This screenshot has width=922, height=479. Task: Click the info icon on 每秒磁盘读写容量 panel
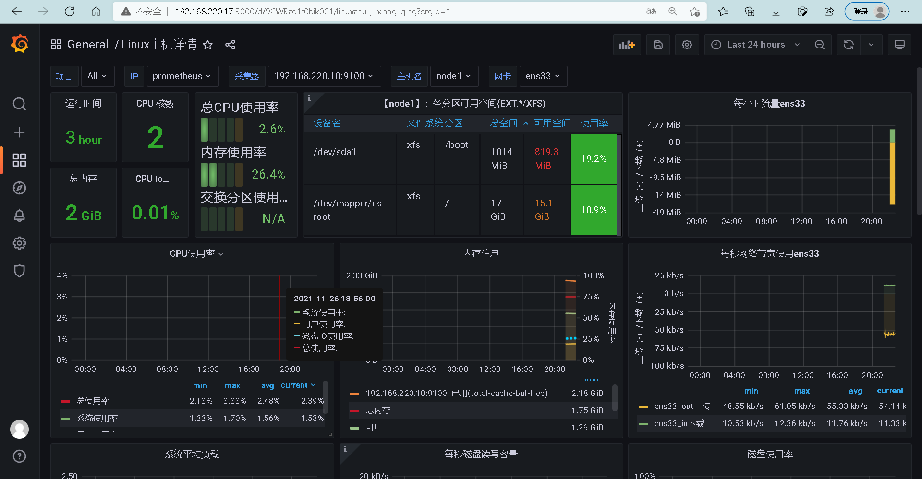[345, 449]
